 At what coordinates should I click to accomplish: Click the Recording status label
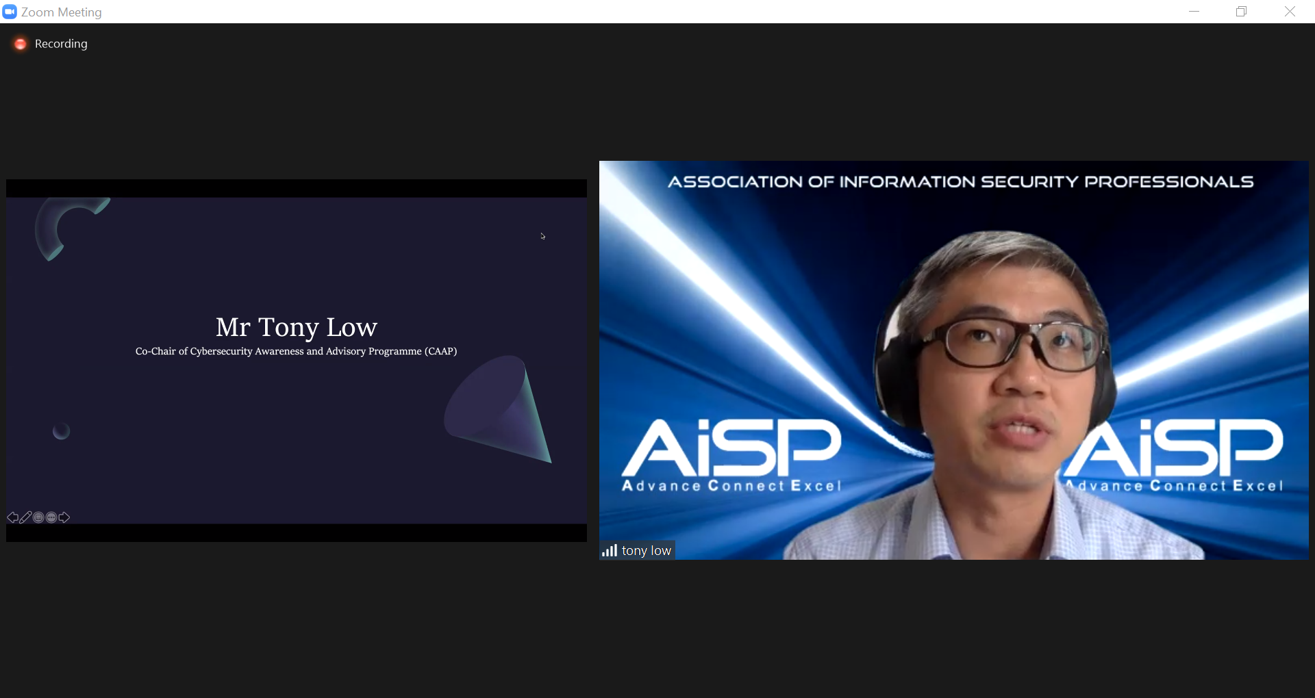(x=61, y=44)
